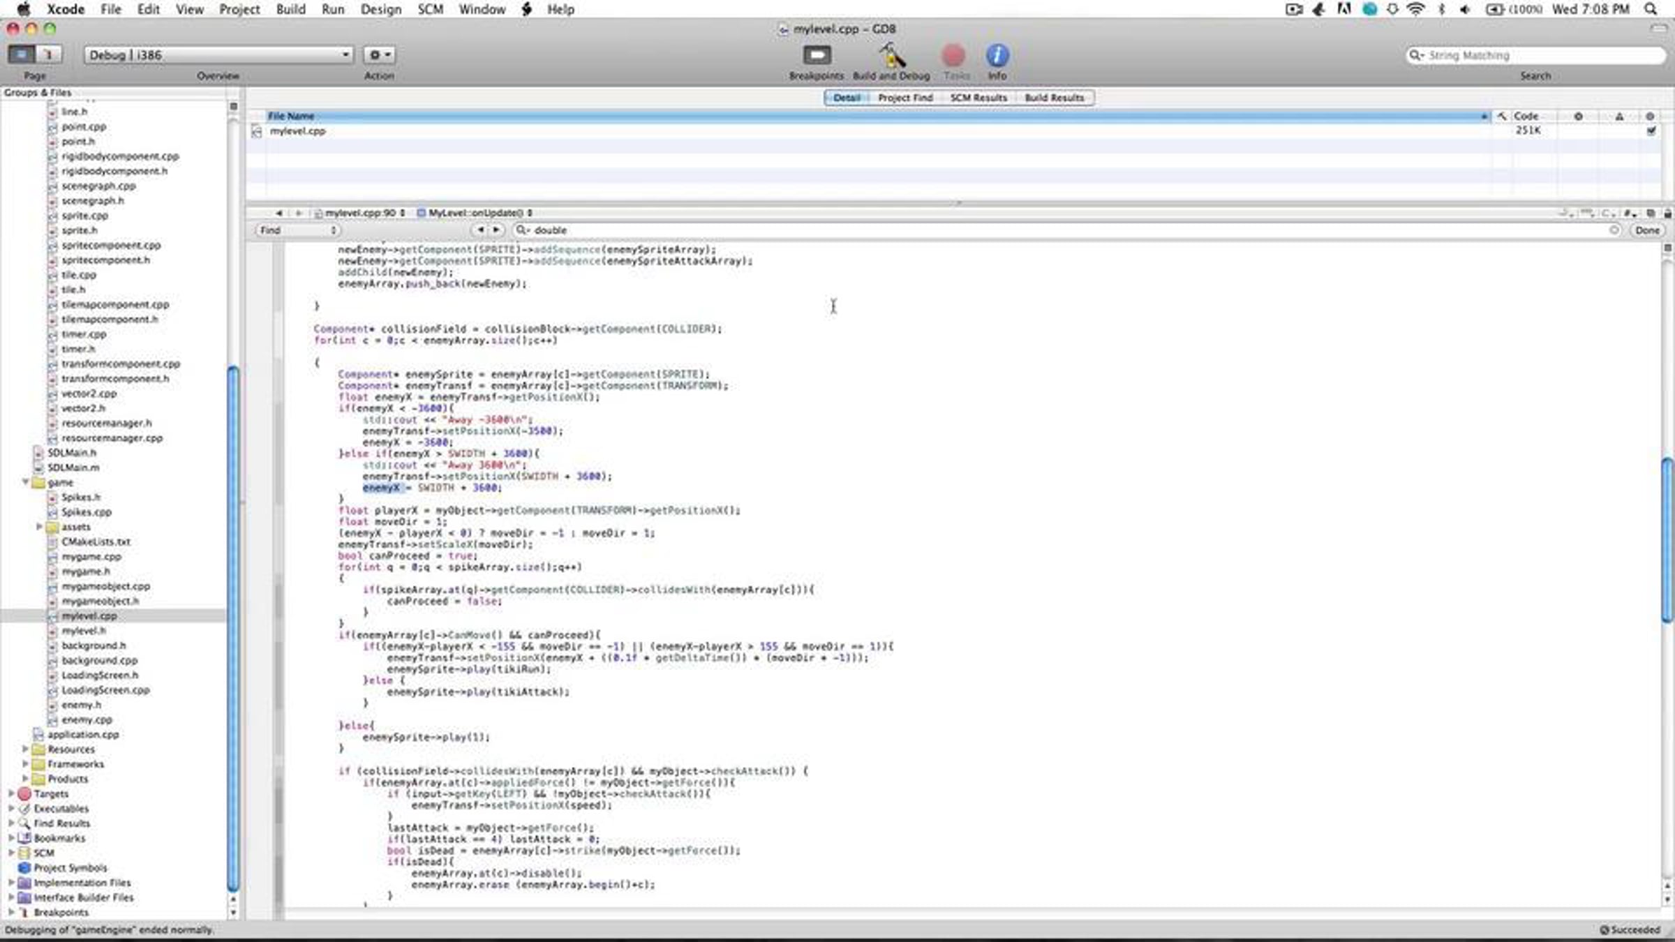Open the volume menu bar control
The height and width of the screenshot is (942, 1675).
coord(1465,9)
